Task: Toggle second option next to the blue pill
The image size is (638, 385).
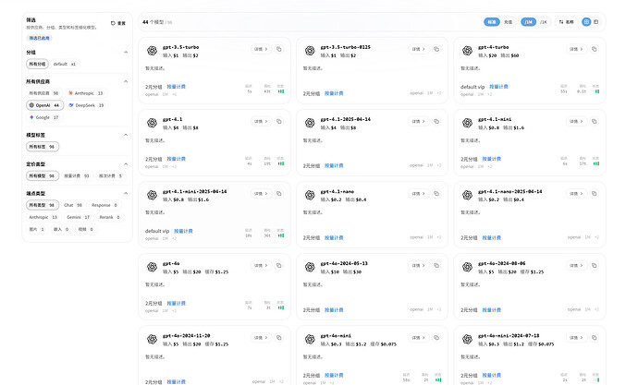Action: tap(509, 22)
